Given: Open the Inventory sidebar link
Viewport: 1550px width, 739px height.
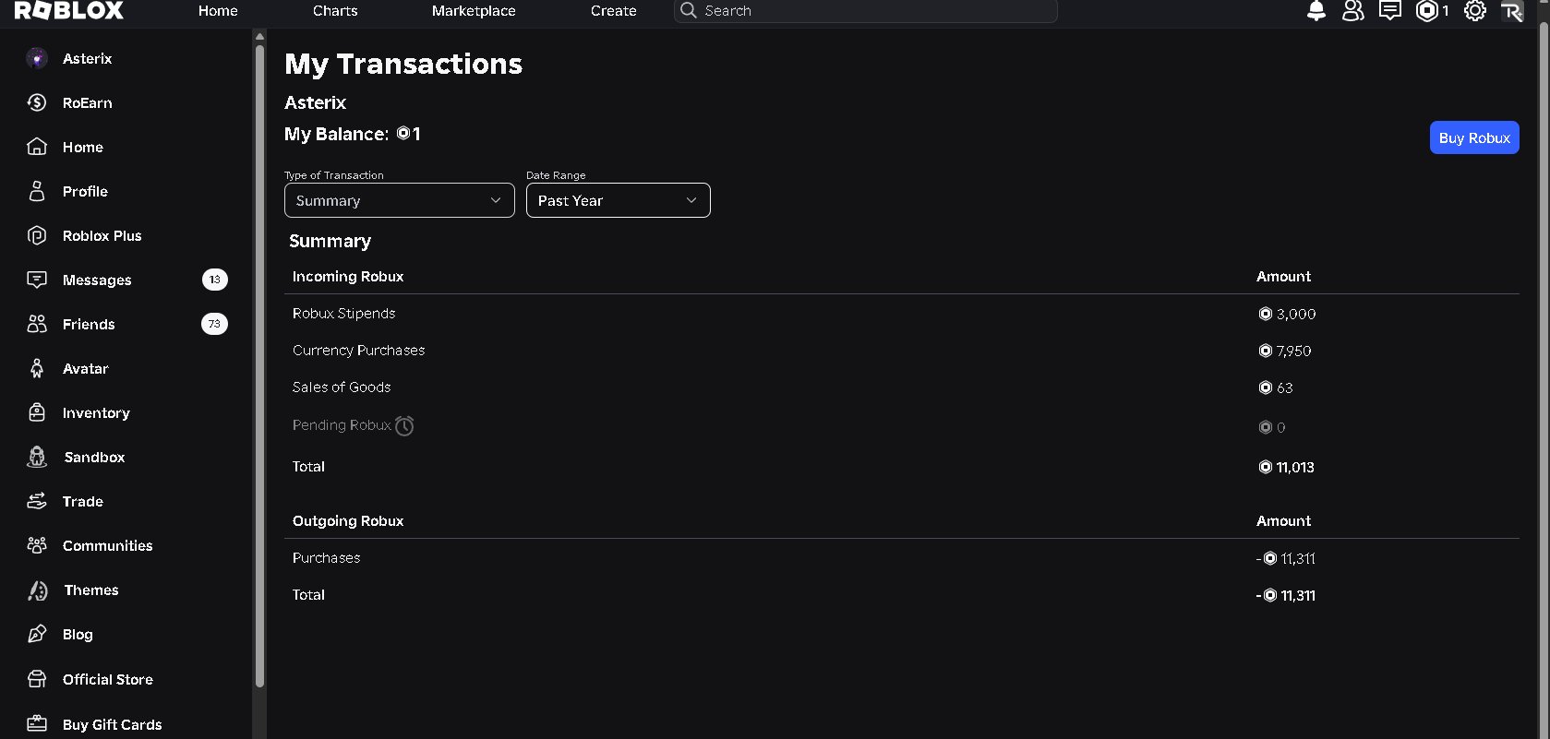Looking at the screenshot, I should (x=96, y=412).
